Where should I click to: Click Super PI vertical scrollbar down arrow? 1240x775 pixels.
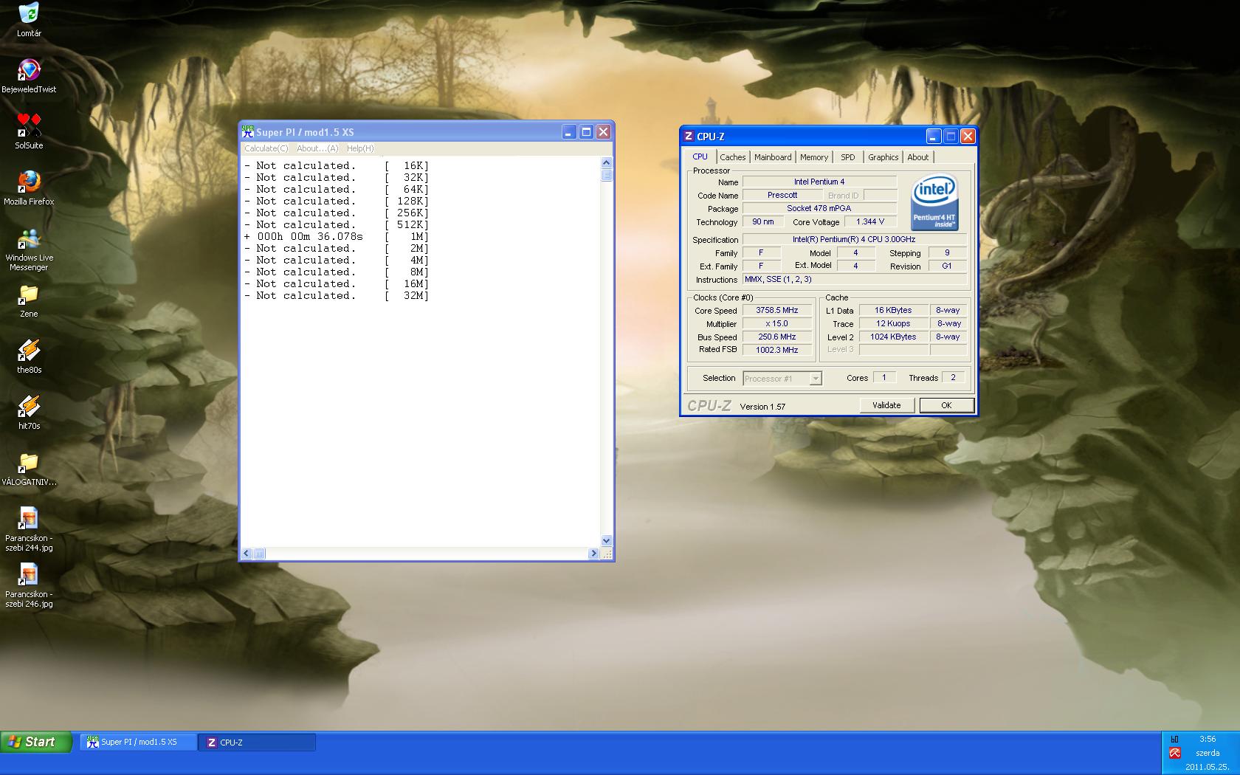[606, 540]
